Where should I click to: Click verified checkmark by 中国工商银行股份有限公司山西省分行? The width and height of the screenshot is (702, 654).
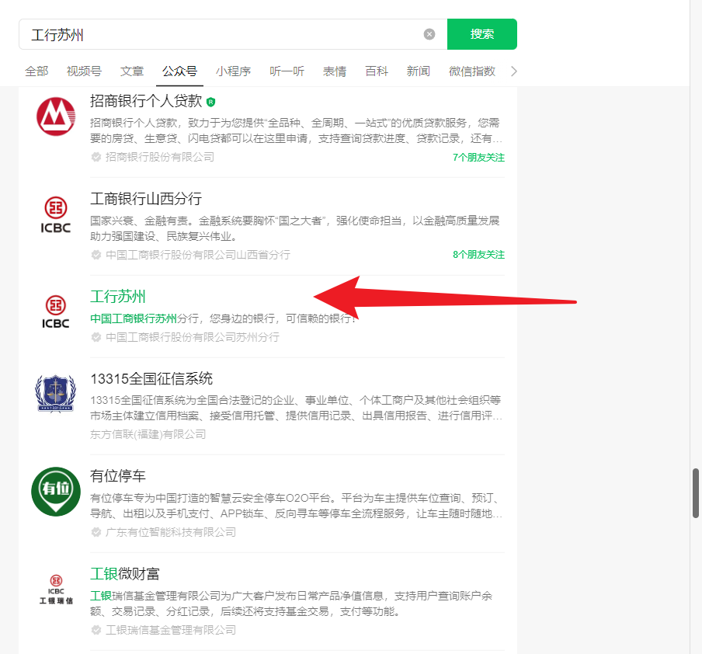(x=96, y=255)
